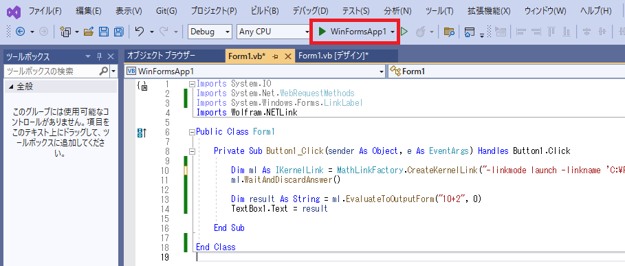Open the ツールボックス window position dropdown arrow
The width and height of the screenshot is (625, 266).
[88, 57]
